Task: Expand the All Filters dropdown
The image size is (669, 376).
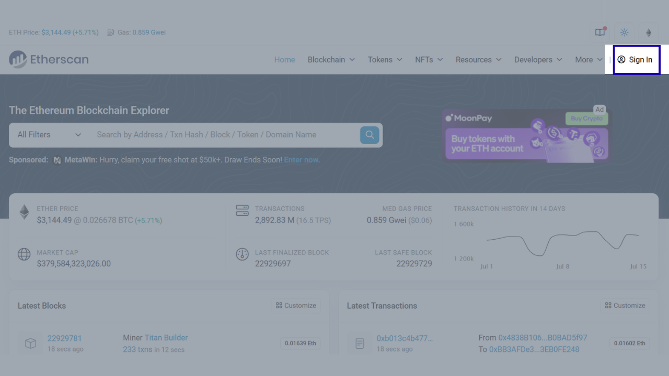Action: coord(49,135)
